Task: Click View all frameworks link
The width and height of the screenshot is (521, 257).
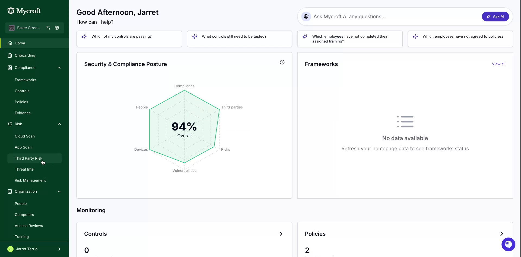Action: [498, 64]
